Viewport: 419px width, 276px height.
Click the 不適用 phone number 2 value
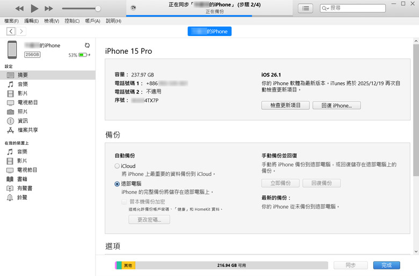(x=154, y=91)
